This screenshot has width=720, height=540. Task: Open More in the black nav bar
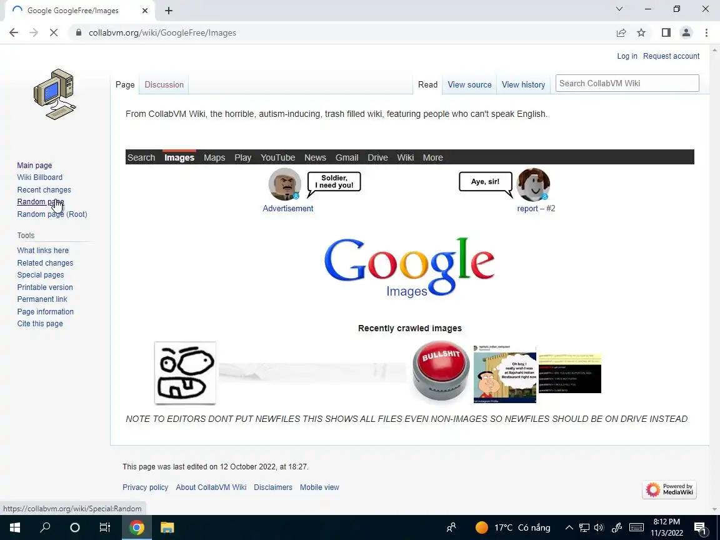click(433, 157)
